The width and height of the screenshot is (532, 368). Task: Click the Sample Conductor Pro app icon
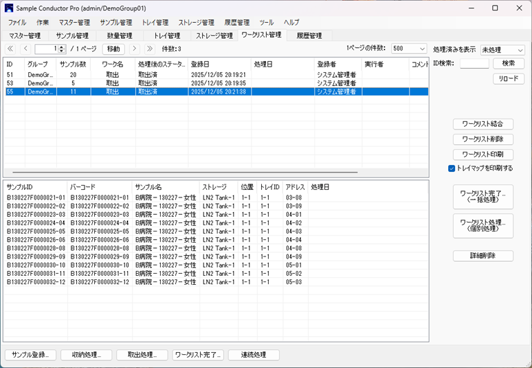(8, 8)
